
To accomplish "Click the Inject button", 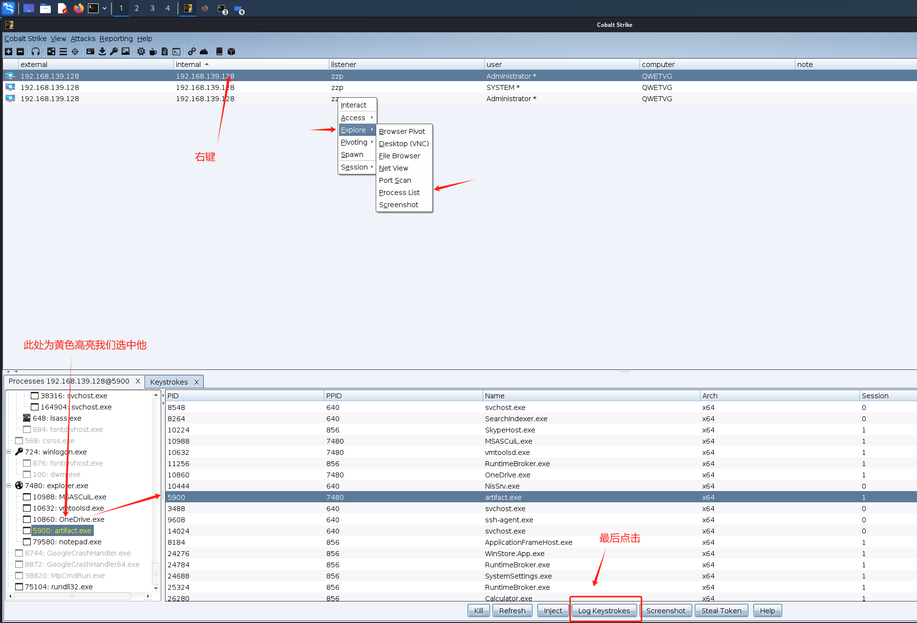I will [553, 611].
